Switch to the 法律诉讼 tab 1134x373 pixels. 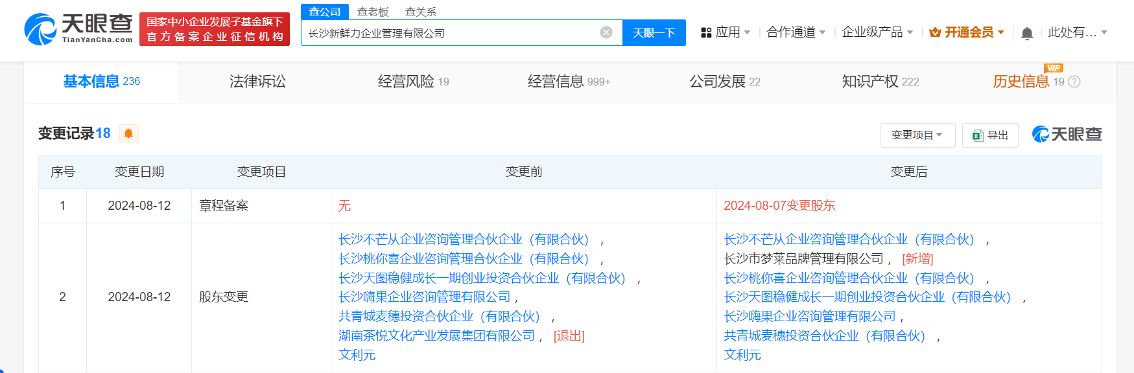(x=257, y=82)
